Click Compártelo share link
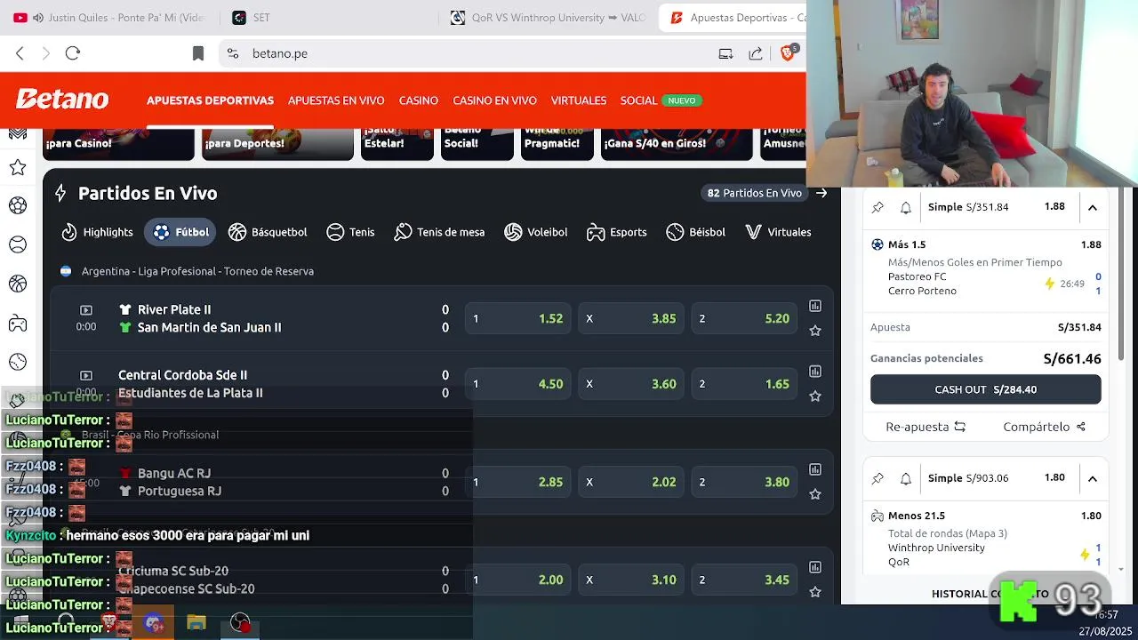Image resolution: width=1138 pixels, height=640 pixels. click(1045, 427)
